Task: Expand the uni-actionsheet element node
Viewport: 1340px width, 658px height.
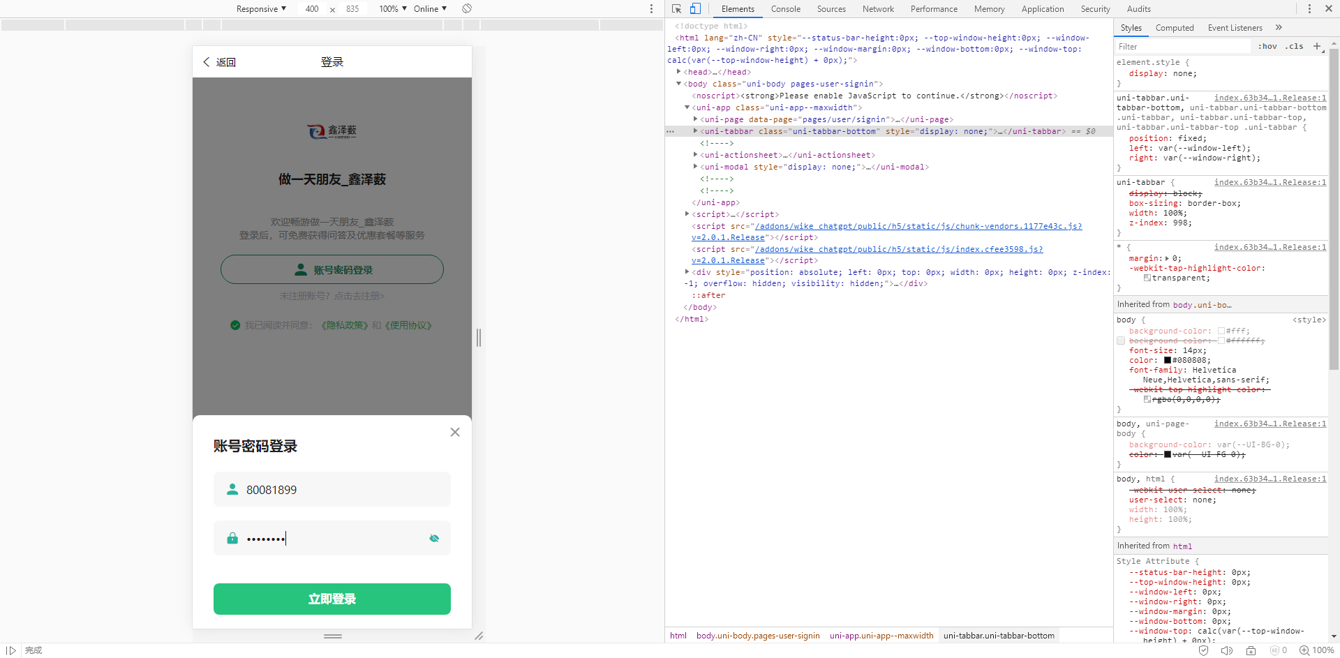Action: (695, 155)
